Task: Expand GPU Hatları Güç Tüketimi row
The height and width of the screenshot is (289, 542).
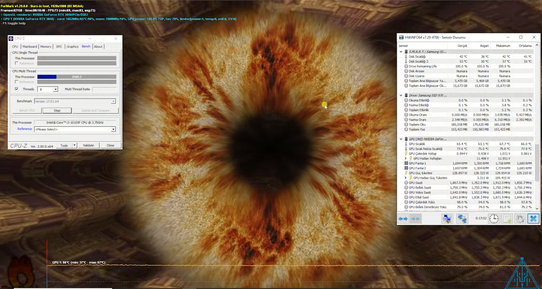Action: click(x=406, y=178)
